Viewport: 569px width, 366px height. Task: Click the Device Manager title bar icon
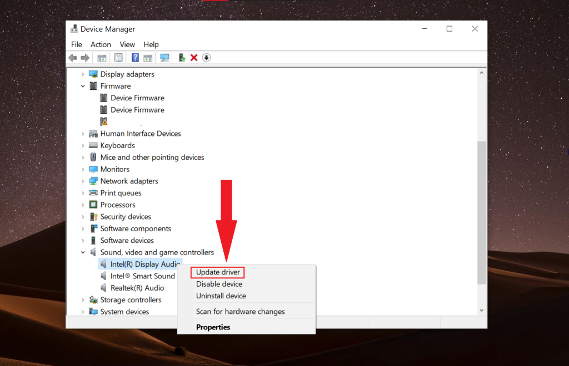tap(73, 28)
